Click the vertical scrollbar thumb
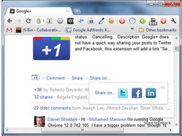This screenshot has height=136, width=182. pyautogui.click(x=176, y=49)
